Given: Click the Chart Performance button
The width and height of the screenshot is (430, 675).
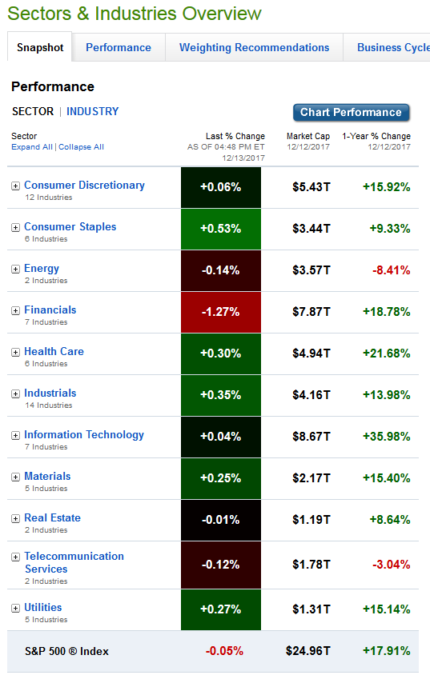Looking at the screenshot, I should click(352, 112).
